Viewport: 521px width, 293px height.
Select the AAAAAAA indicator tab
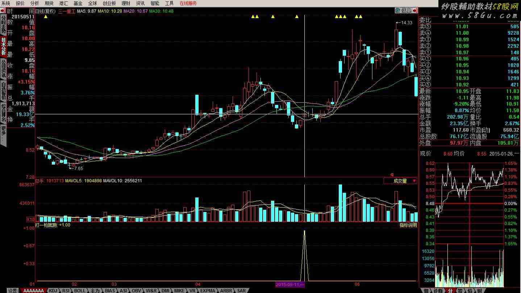coord(33,290)
